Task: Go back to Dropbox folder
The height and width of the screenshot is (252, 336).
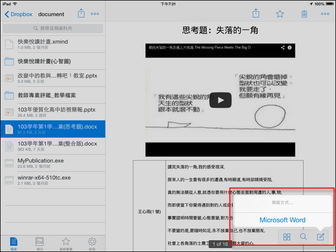Action: pos(18,15)
